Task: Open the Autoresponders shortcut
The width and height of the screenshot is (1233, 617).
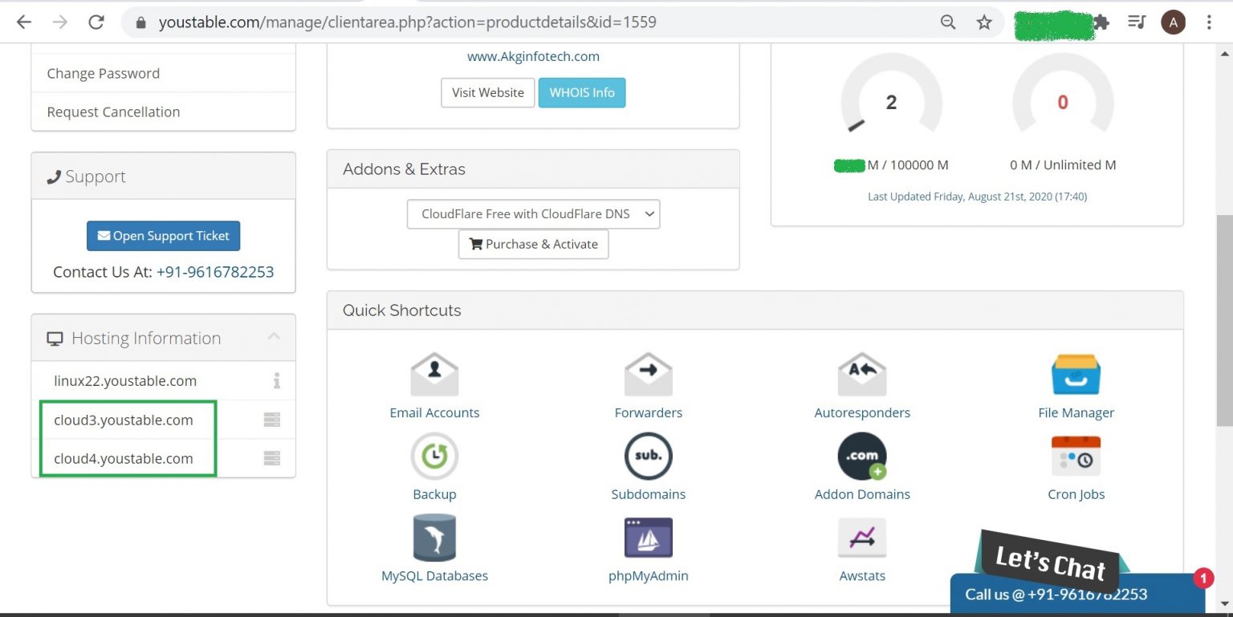Action: 862,385
